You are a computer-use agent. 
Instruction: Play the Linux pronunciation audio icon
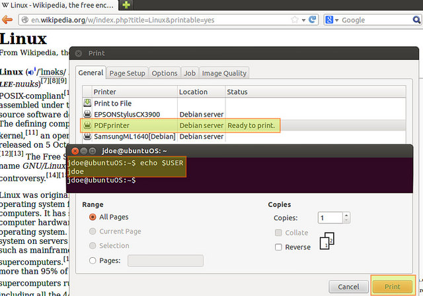(x=30, y=72)
